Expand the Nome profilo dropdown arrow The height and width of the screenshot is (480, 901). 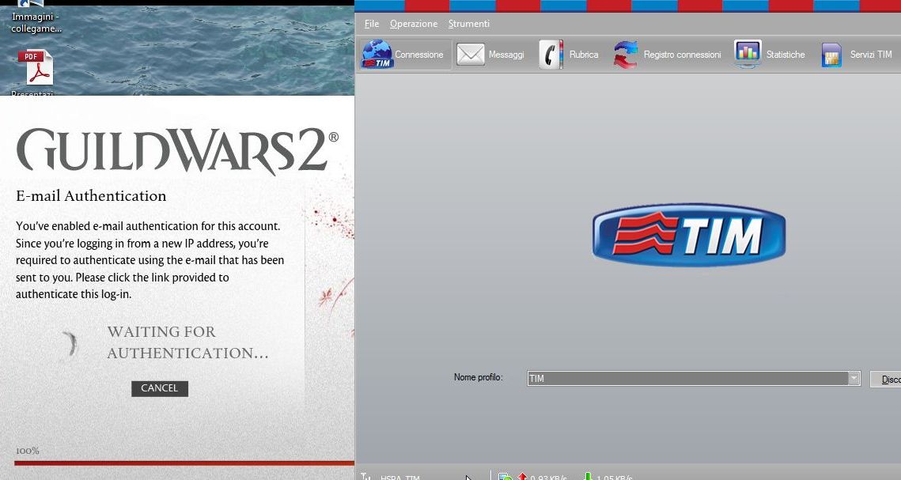click(854, 378)
